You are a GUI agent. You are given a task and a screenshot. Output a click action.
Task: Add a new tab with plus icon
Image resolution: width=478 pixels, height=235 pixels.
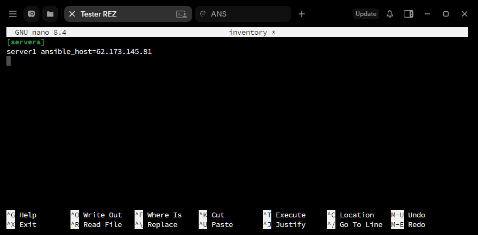tap(302, 14)
